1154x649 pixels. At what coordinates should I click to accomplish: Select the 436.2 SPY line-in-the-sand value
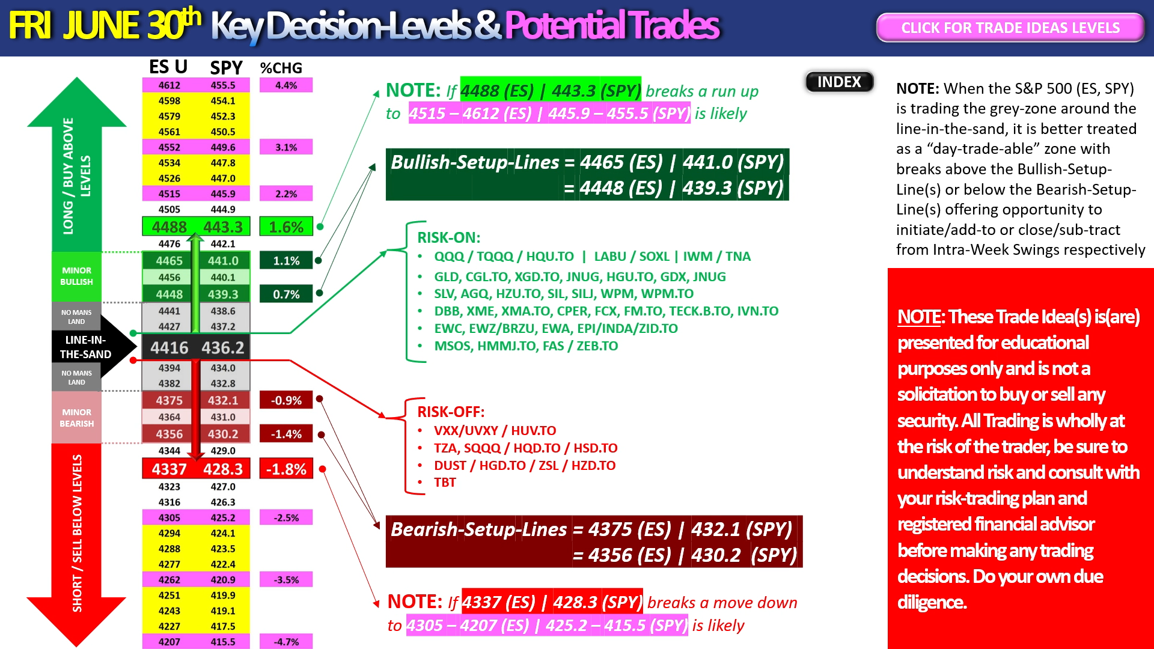[223, 347]
